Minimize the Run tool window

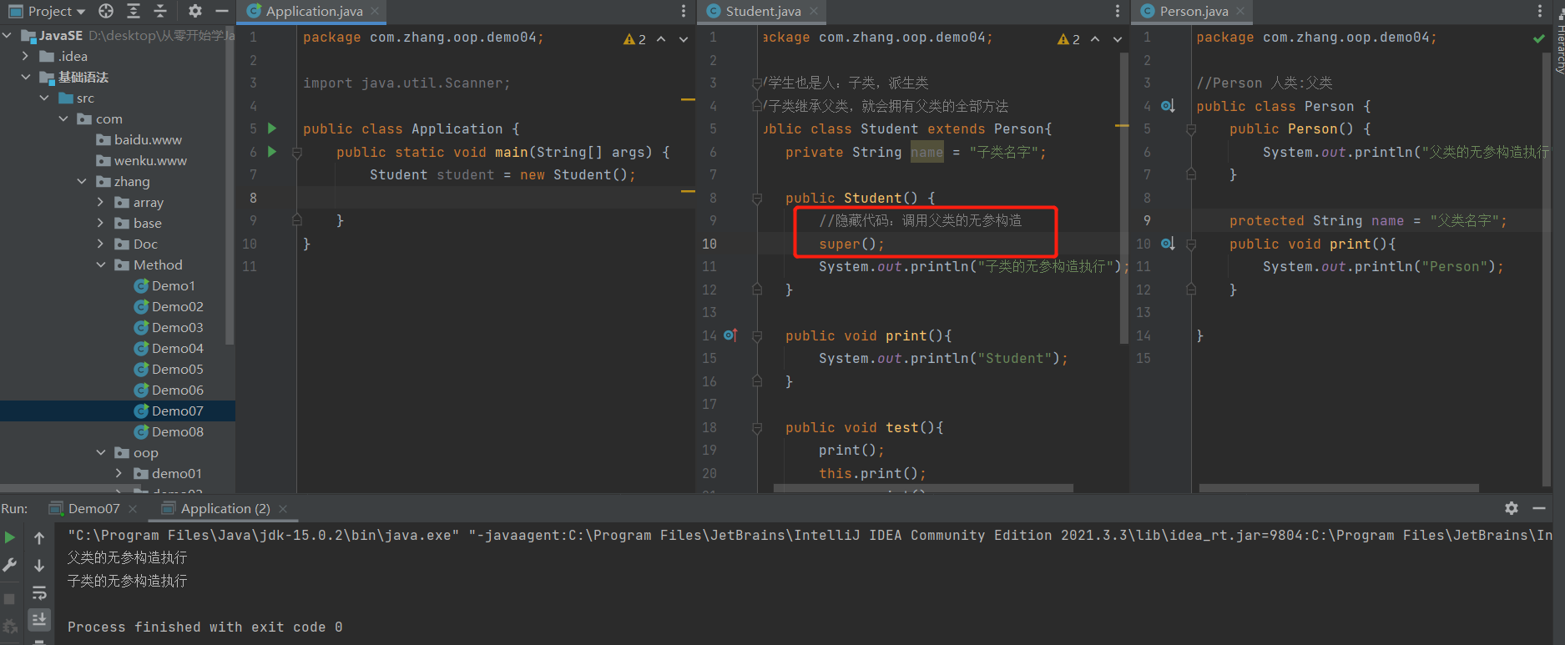1539,508
